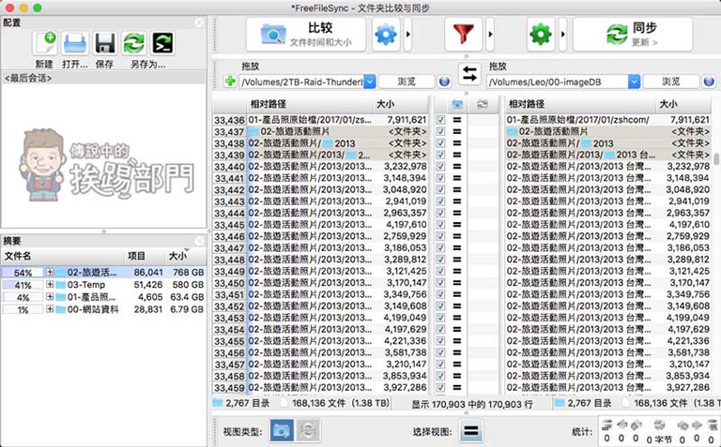Uncheck checkbox for row 33,453
This screenshot has height=447, width=721.
pos(440,318)
